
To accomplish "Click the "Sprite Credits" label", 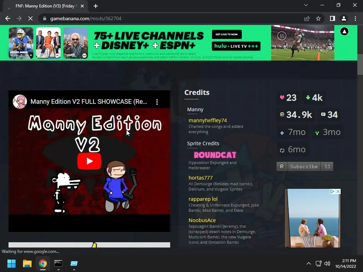I will pos(203,143).
